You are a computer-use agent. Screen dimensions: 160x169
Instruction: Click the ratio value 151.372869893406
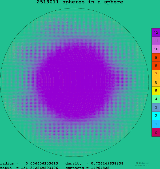coord(39,168)
